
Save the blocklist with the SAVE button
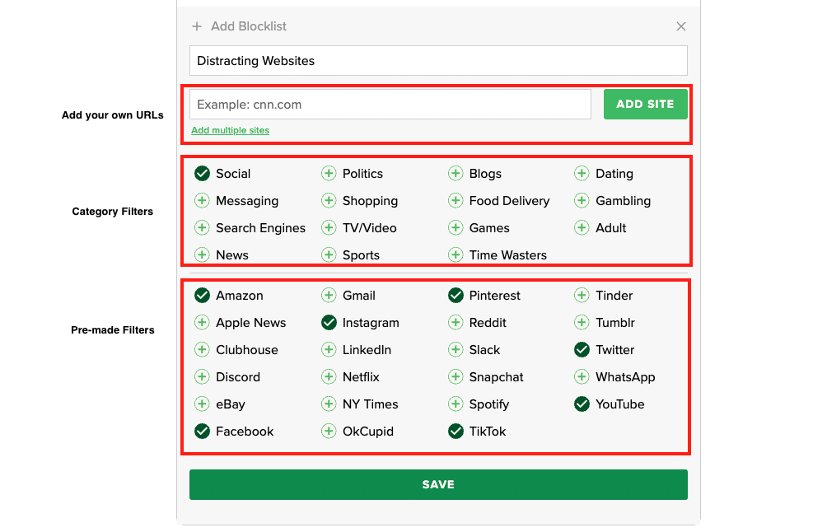click(438, 484)
